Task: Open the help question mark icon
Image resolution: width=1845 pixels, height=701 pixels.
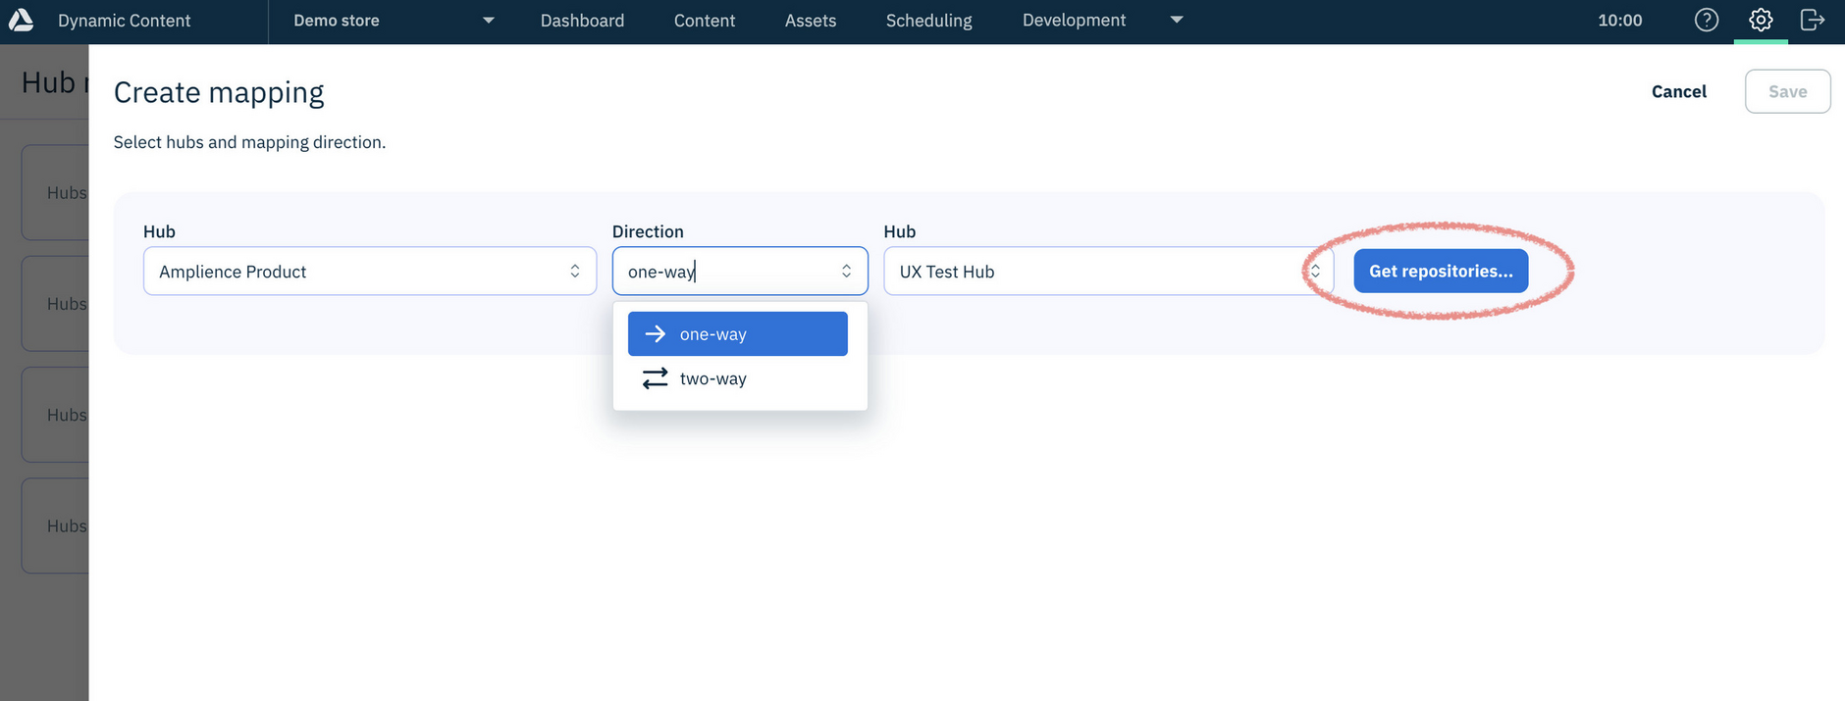Action: [x=1707, y=20]
